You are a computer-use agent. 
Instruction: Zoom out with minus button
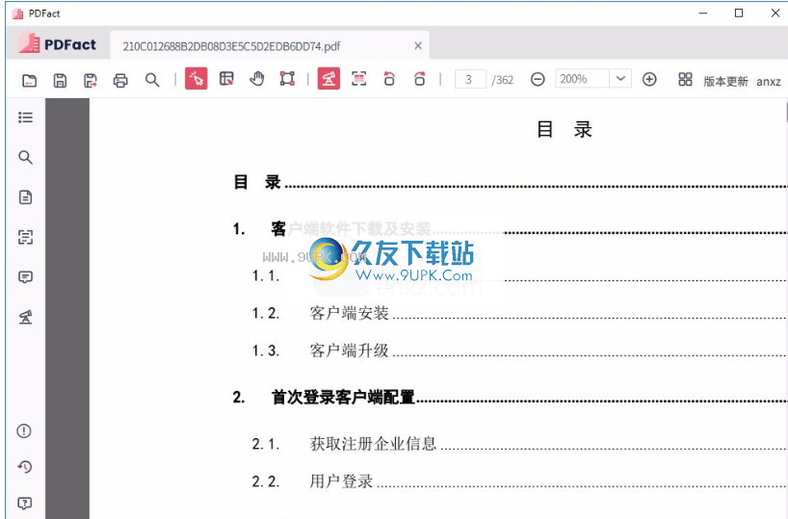(538, 79)
